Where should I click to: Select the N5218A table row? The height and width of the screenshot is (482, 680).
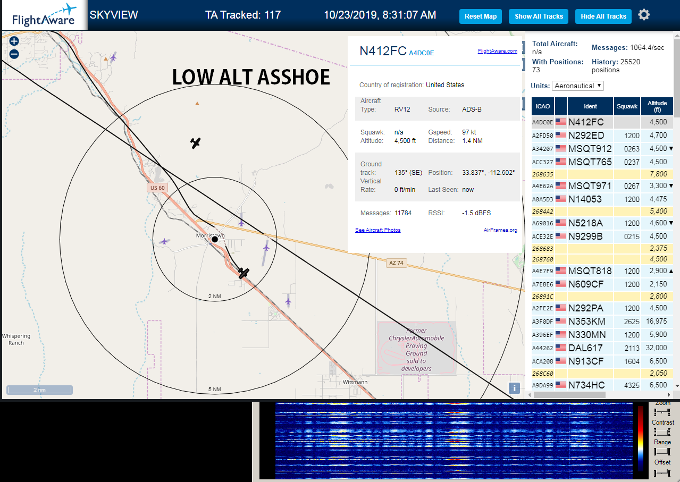(602, 223)
